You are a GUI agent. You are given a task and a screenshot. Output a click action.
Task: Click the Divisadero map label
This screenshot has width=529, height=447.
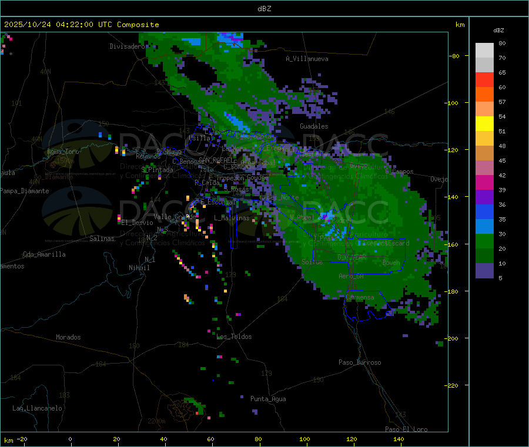(127, 46)
